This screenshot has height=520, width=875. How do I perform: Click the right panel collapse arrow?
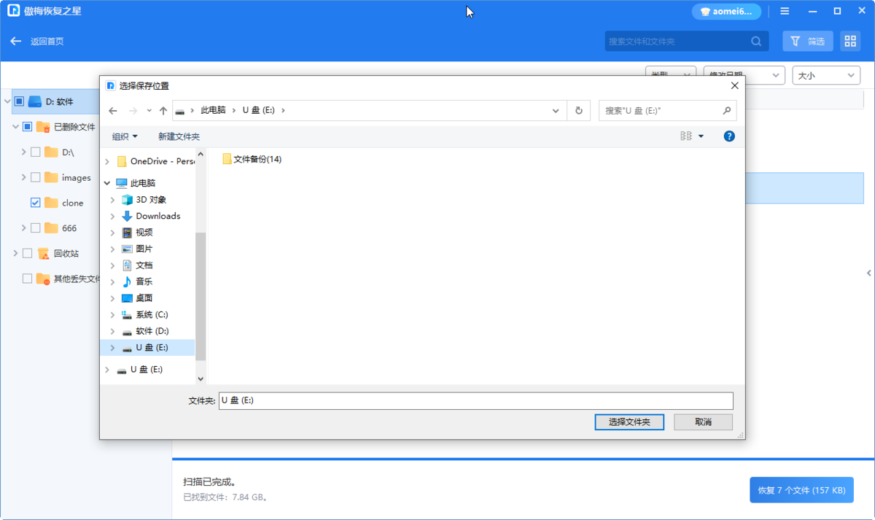[x=868, y=273]
